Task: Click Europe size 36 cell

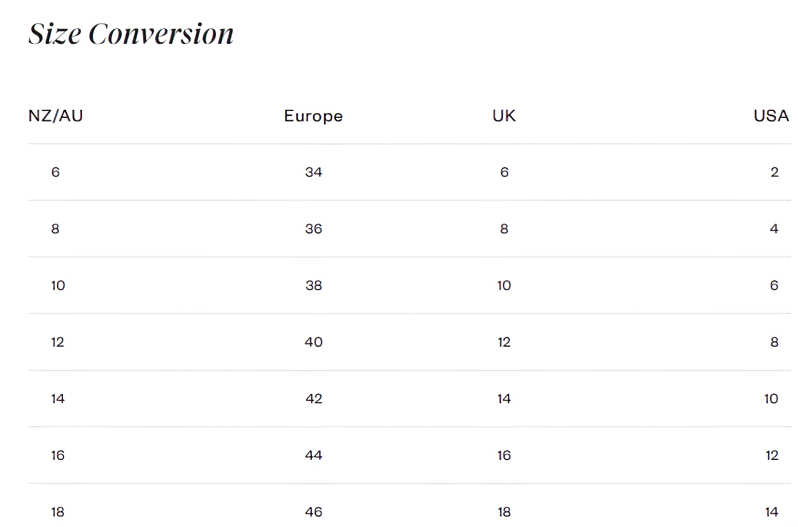Action: point(314,229)
